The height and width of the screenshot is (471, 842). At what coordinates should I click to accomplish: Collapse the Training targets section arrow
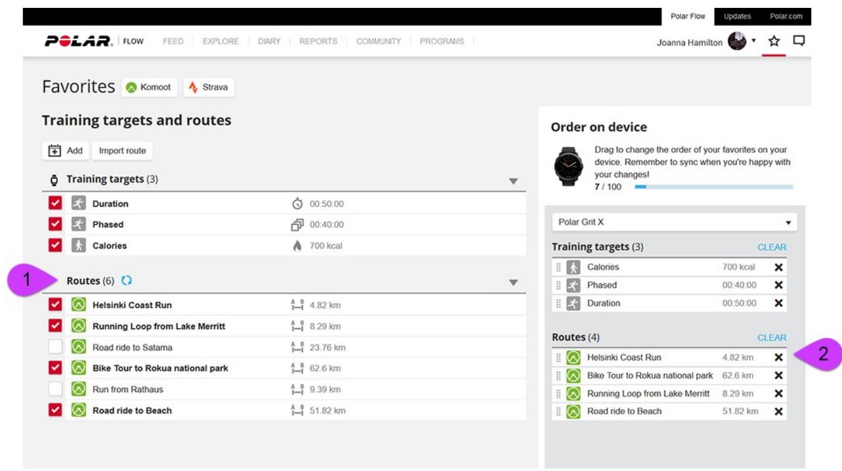point(514,181)
